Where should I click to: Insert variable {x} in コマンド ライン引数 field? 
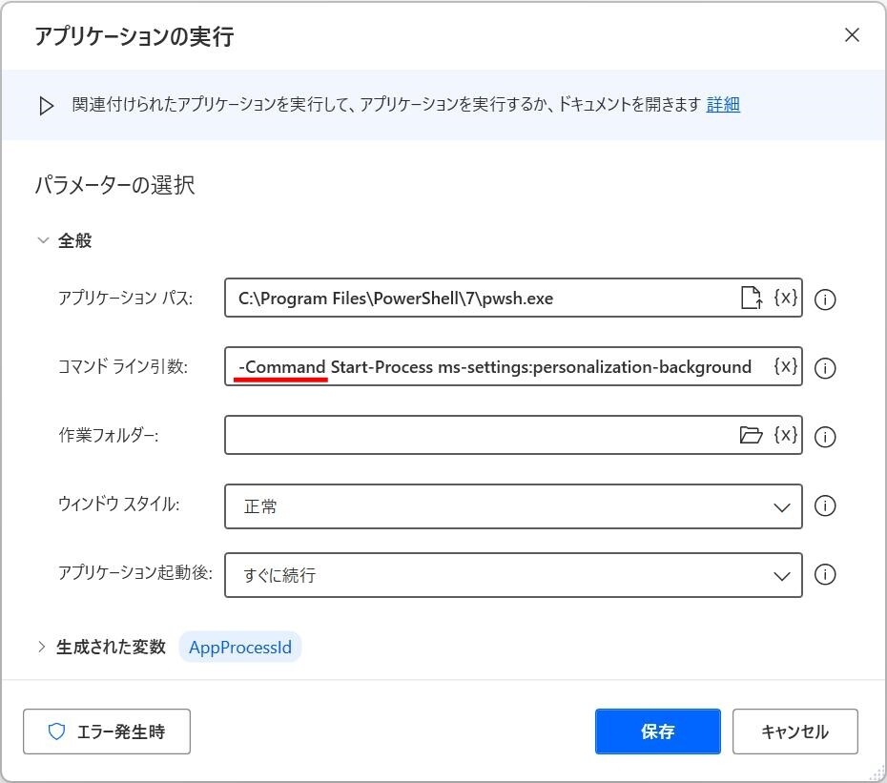(786, 366)
